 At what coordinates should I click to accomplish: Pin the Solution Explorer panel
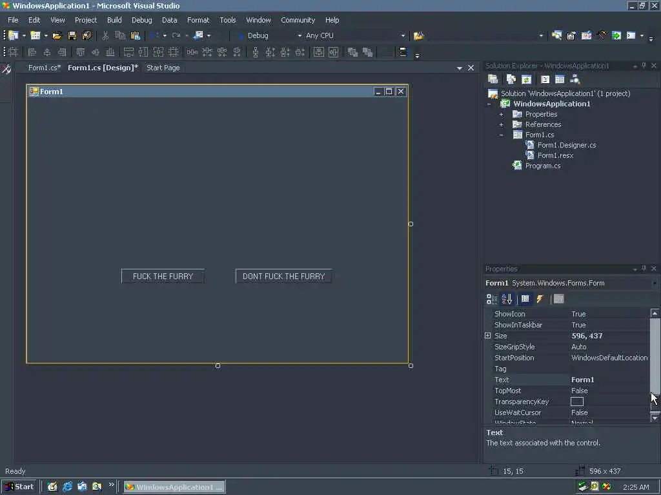click(x=644, y=66)
